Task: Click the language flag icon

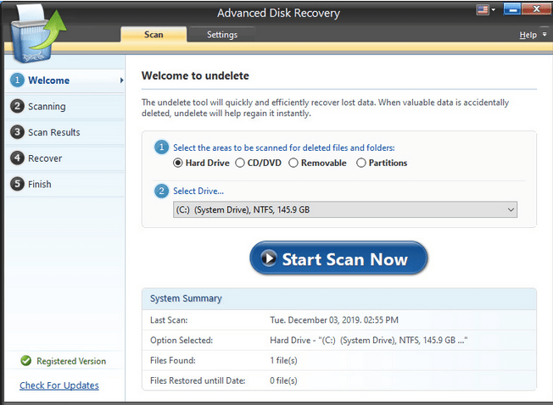Action: point(483,9)
